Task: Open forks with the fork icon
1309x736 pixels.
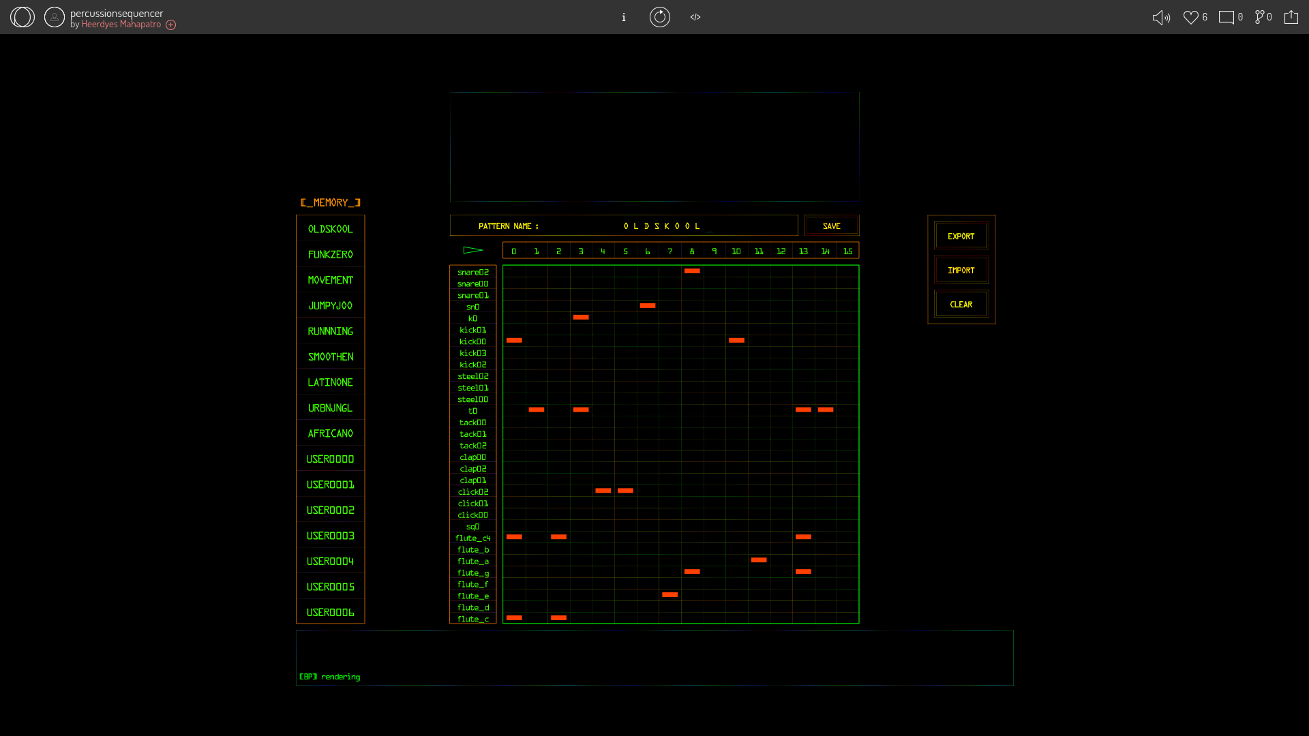Action: point(1259,17)
